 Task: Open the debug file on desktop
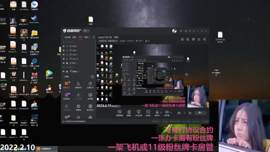pos(24,48)
